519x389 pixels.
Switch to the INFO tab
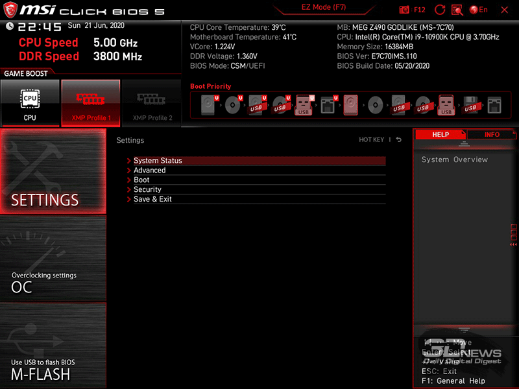point(492,134)
